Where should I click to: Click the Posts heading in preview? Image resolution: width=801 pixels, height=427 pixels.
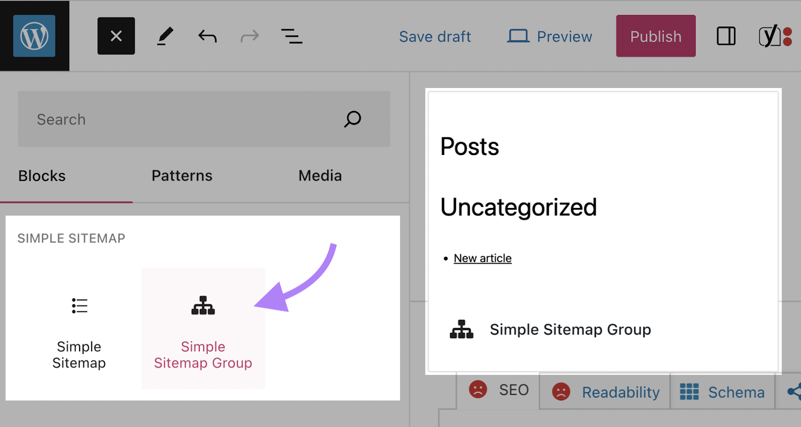(470, 146)
